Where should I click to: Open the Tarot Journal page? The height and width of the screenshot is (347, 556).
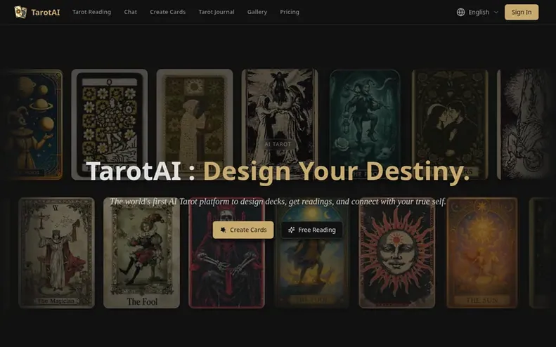216,12
